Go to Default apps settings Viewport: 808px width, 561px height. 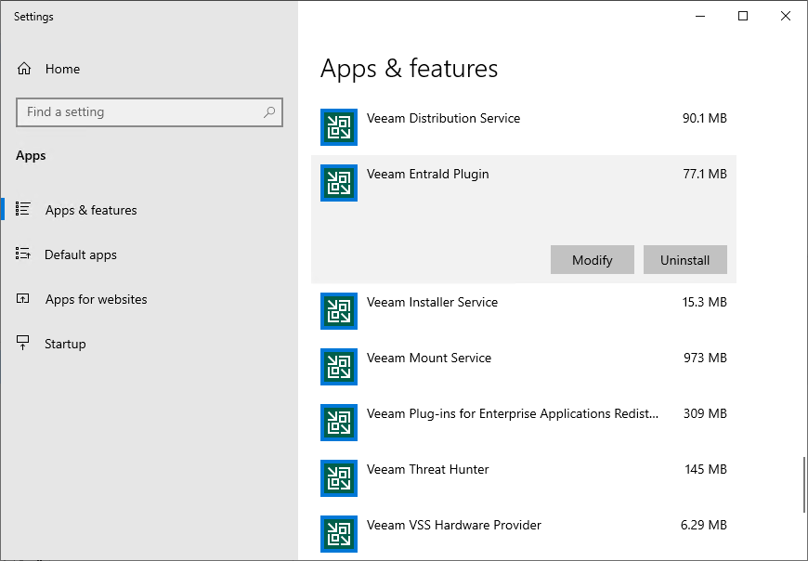click(81, 254)
